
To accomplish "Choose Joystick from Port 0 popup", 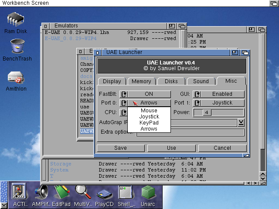I will (149, 117).
